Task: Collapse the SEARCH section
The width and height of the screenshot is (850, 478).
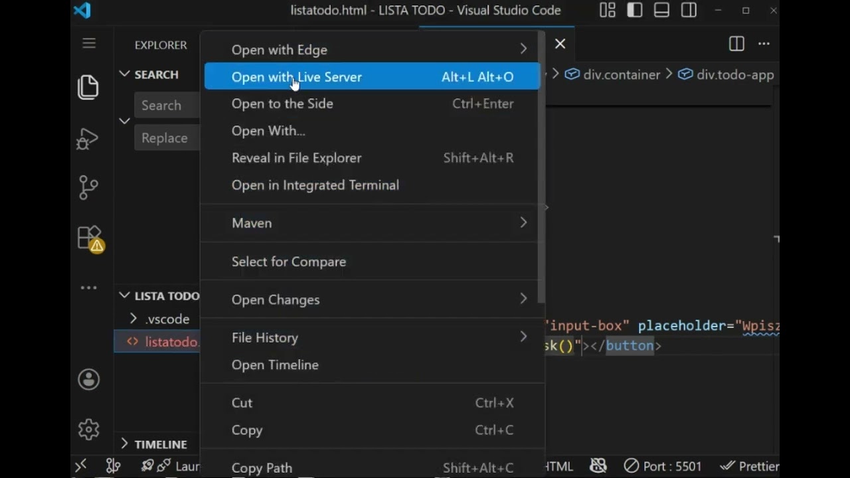Action: (x=124, y=74)
